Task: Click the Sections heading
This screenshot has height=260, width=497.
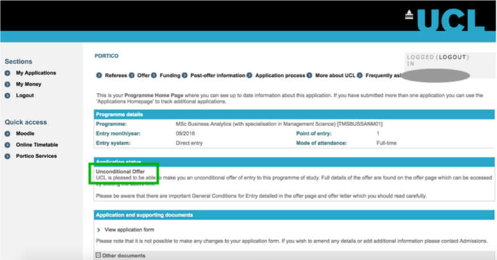Action: tap(19, 61)
